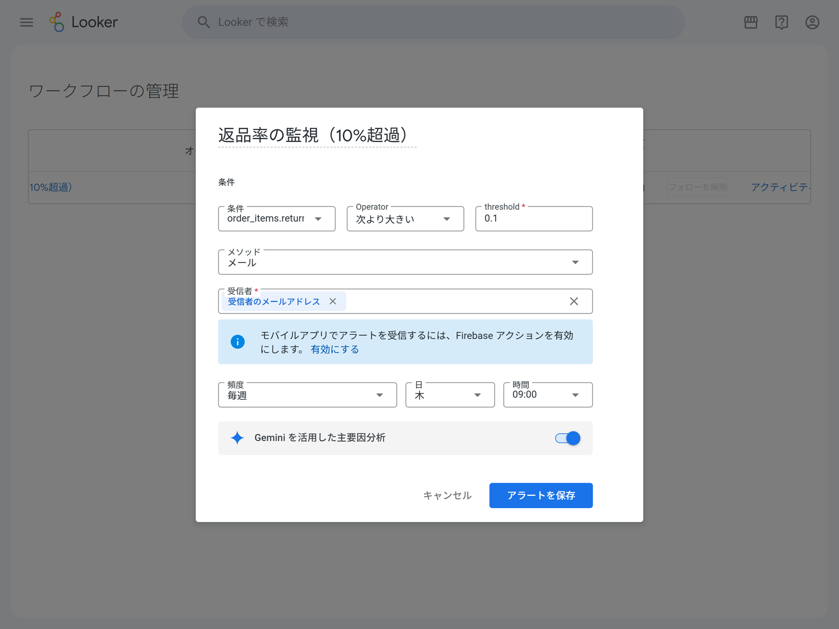The height and width of the screenshot is (629, 839).
Task: Open the 条件 field dropdown
Action: (277, 219)
